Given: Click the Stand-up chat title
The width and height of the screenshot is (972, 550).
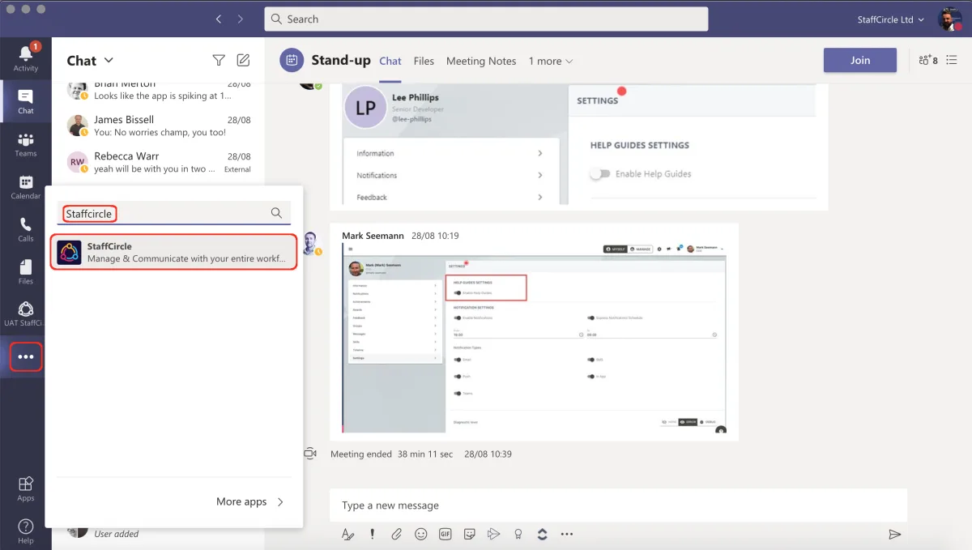Looking at the screenshot, I should coord(341,60).
